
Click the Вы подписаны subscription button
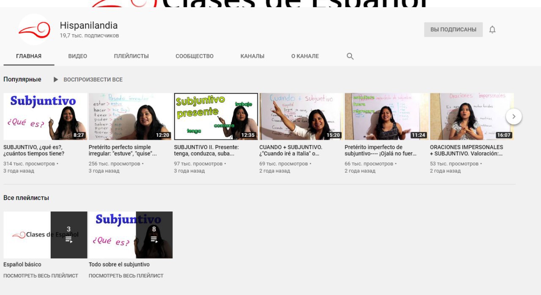click(x=454, y=30)
